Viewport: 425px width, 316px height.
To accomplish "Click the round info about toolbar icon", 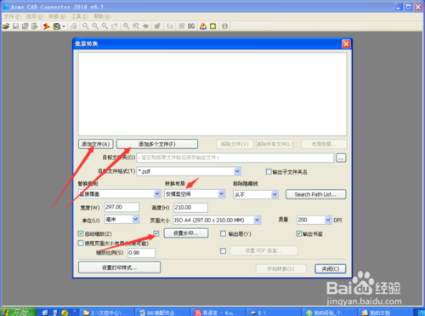I will point(224,26).
